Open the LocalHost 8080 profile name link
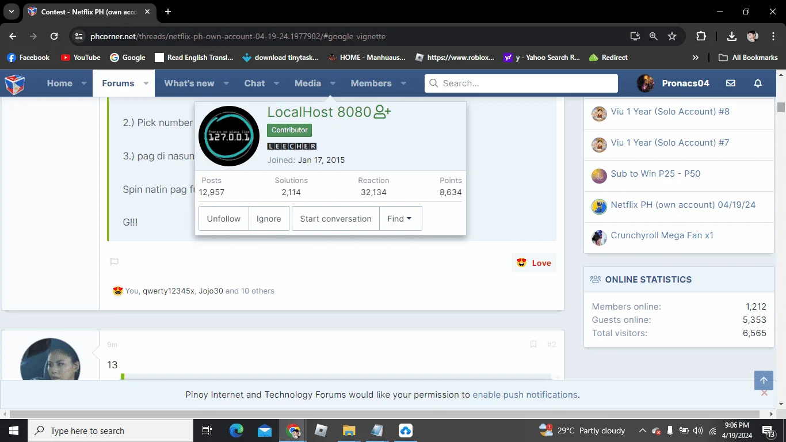Image resolution: width=786 pixels, height=442 pixels. pos(319,112)
